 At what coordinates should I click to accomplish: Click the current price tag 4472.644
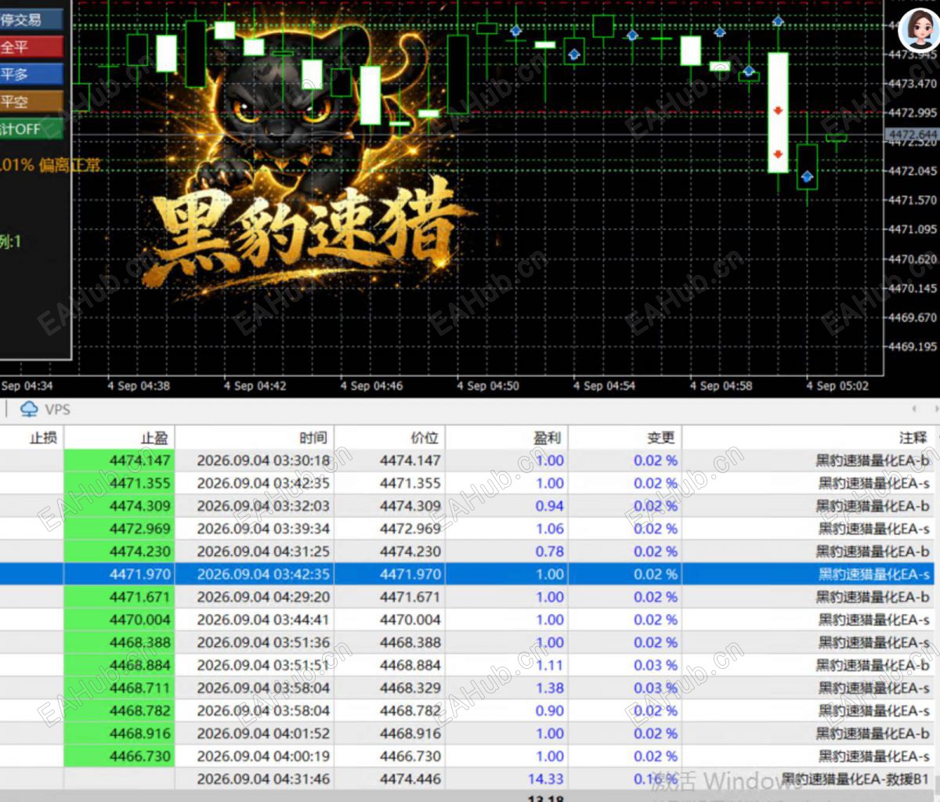(x=912, y=135)
